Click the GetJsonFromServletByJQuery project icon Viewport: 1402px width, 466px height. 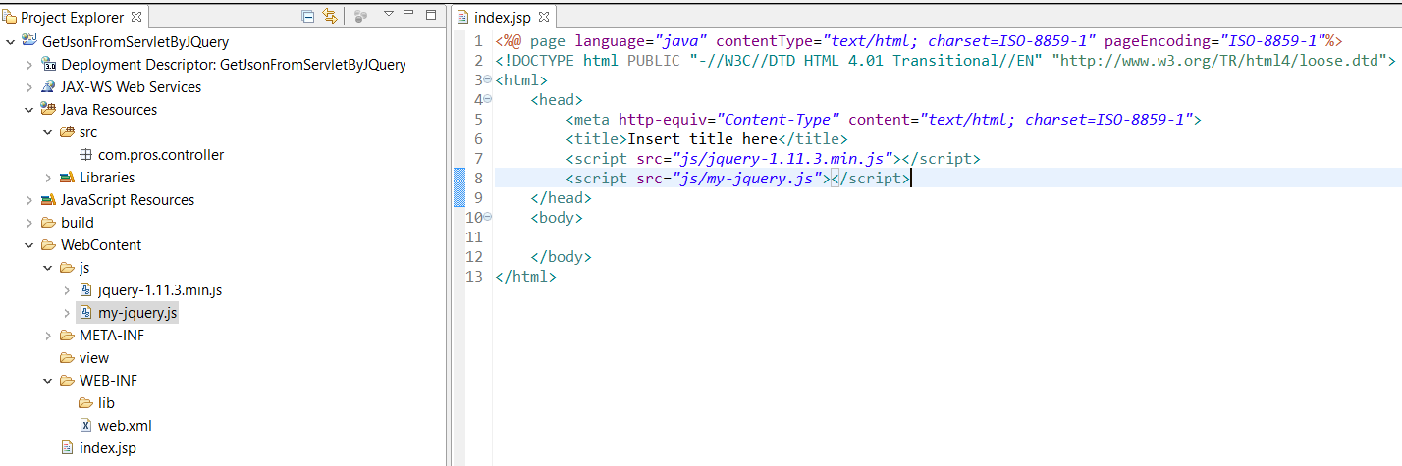point(29,42)
